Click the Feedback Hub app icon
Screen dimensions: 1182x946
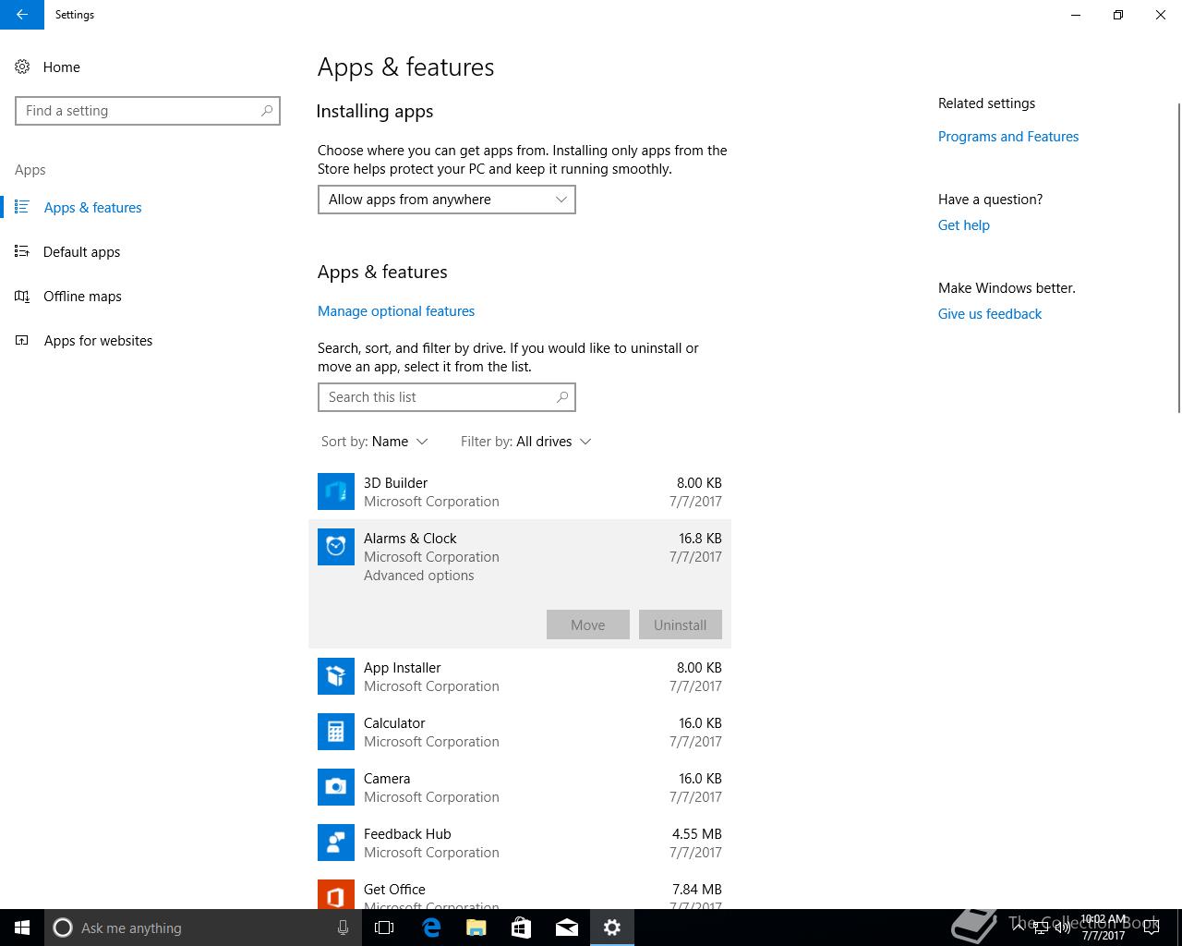[336, 843]
